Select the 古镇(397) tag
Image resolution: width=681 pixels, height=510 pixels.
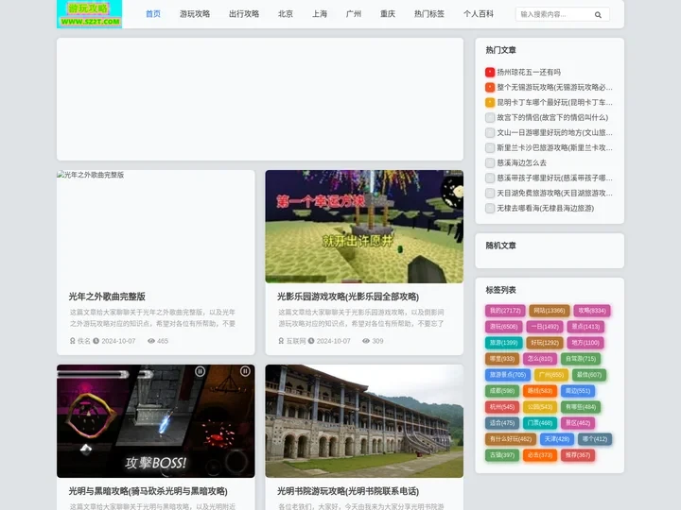click(x=501, y=455)
